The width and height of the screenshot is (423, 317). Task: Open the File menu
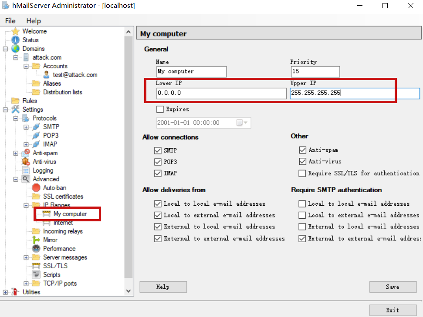coord(10,21)
